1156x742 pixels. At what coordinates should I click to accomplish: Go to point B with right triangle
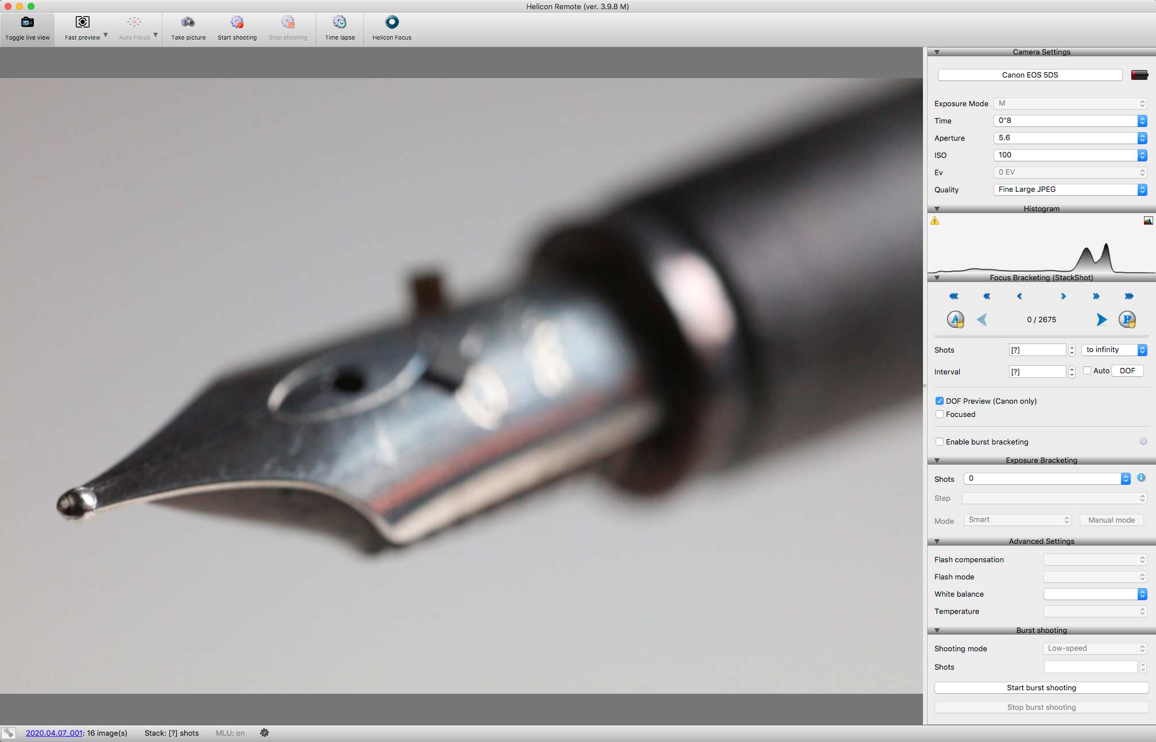click(x=1101, y=319)
